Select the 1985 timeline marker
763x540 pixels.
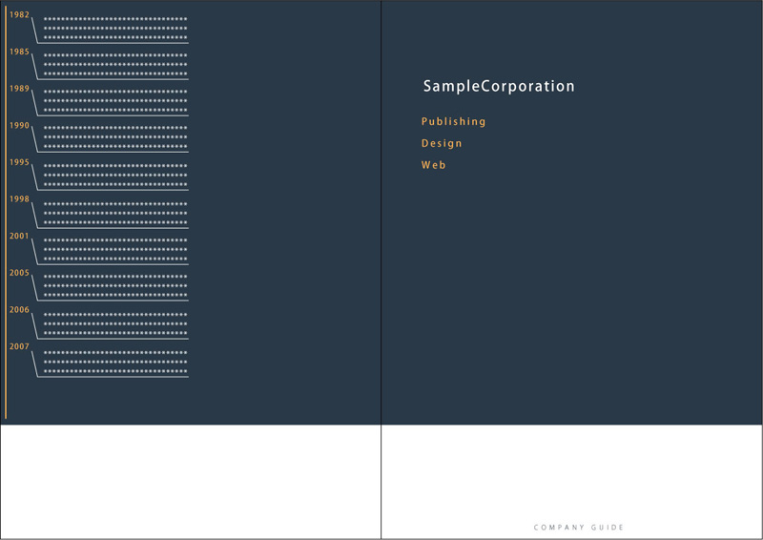pyautogui.click(x=19, y=52)
